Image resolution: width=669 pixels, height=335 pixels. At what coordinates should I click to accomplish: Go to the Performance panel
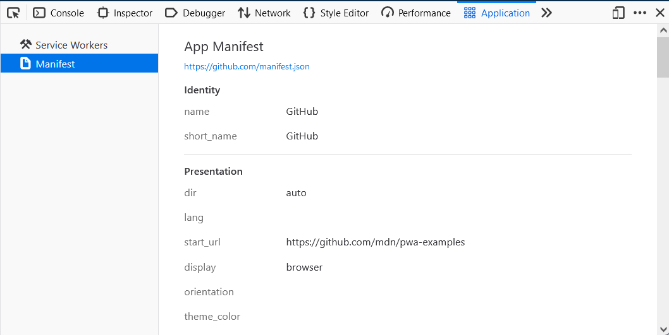[416, 13]
